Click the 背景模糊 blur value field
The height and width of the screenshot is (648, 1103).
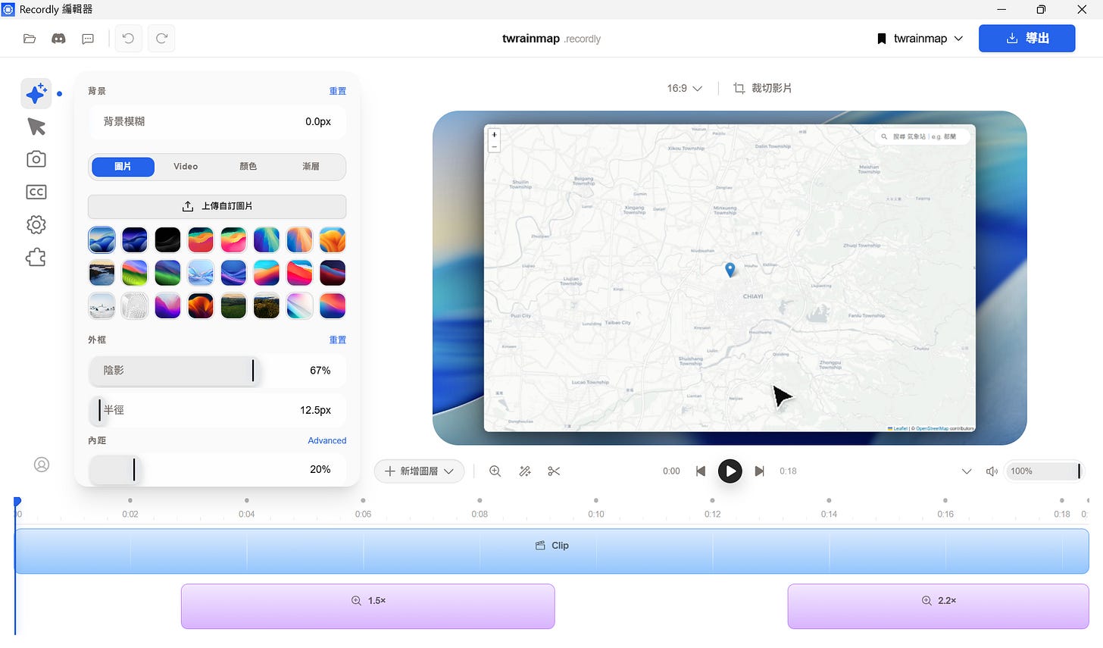(217, 122)
